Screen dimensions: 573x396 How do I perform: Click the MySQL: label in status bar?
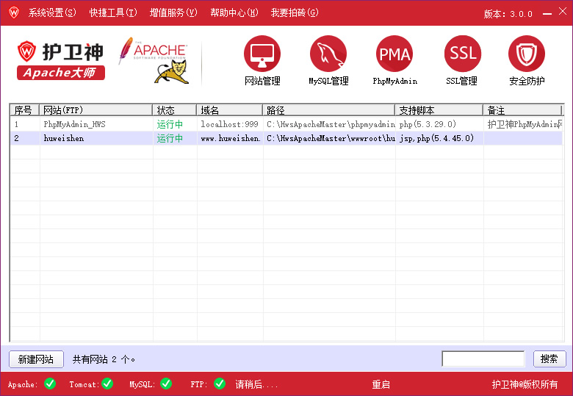143,384
